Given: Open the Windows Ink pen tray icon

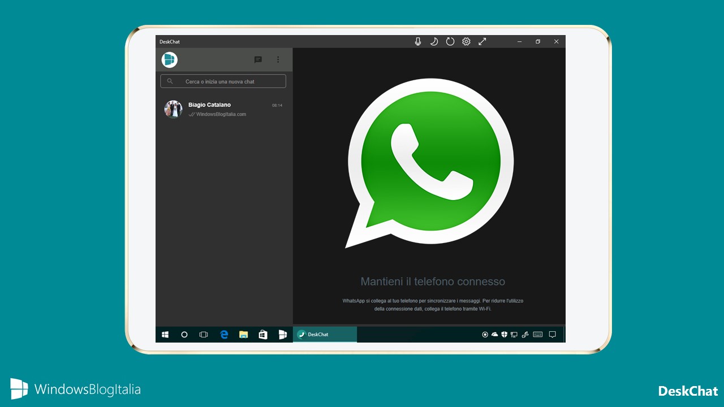Looking at the screenshot, I should click(525, 335).
